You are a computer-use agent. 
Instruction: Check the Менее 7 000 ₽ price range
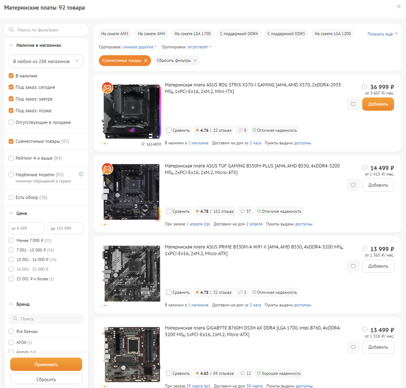[x=11, y=240]
